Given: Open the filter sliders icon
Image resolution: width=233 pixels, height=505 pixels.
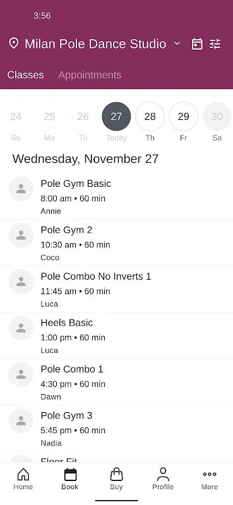Looking at the screenshot, I should [215, 44].
